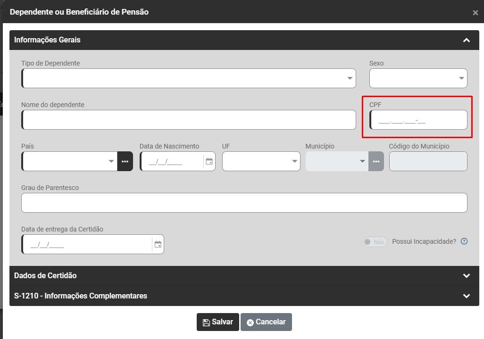This screenshot has height=339, width=484.
Task: Open the Tipo de Dependente dropdown
Action: pos(350,78)
